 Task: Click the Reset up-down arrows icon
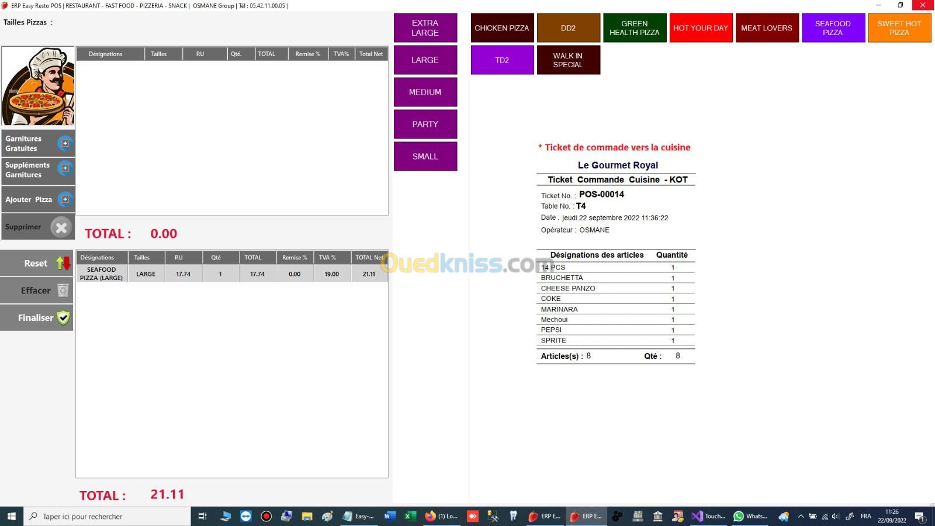pos(63,263)
